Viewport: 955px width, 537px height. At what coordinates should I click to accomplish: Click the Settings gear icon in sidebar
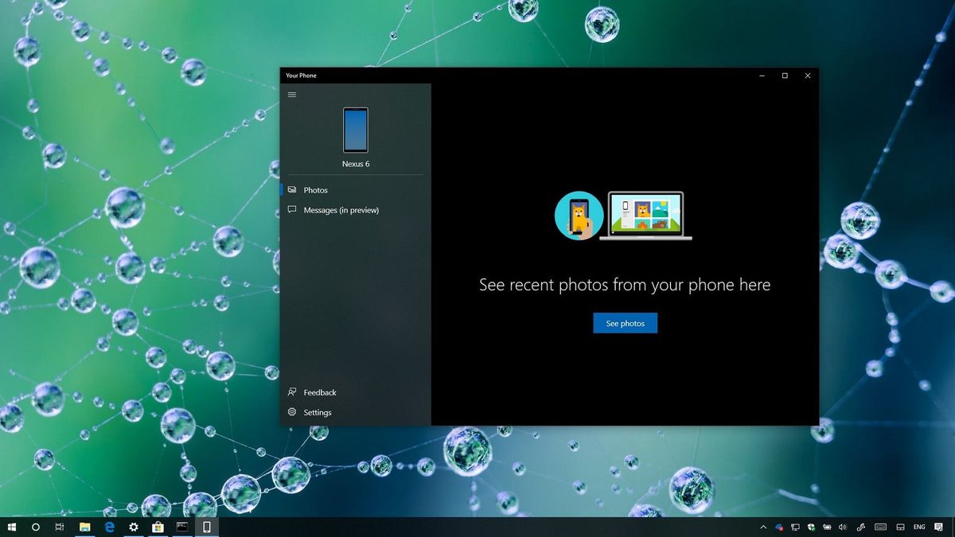[x=292, y=412]
